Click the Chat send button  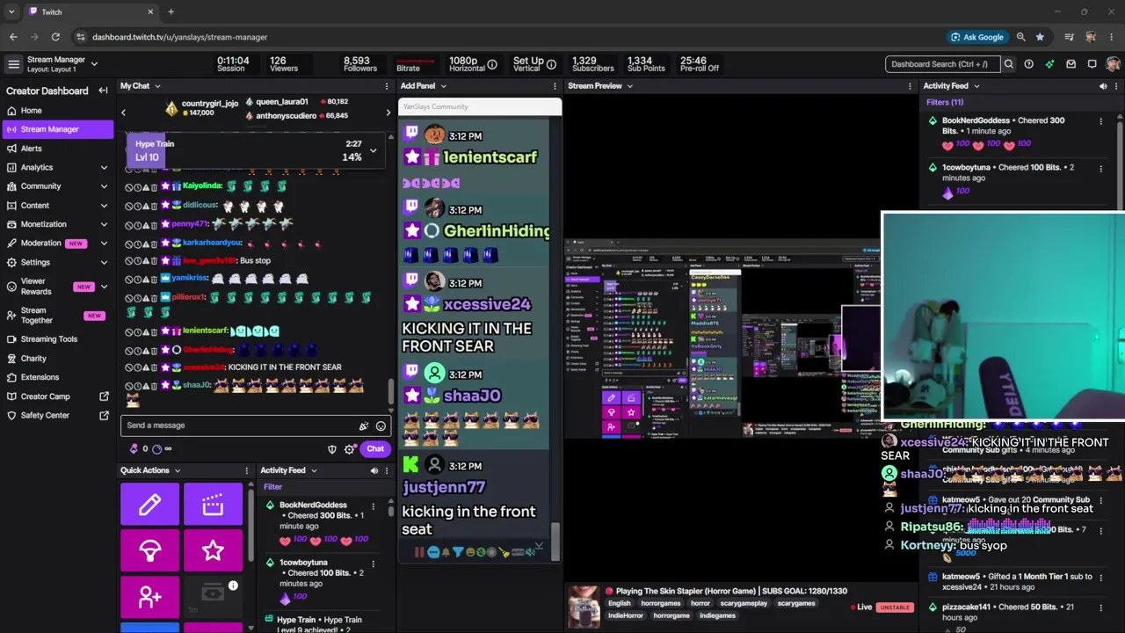375,449
